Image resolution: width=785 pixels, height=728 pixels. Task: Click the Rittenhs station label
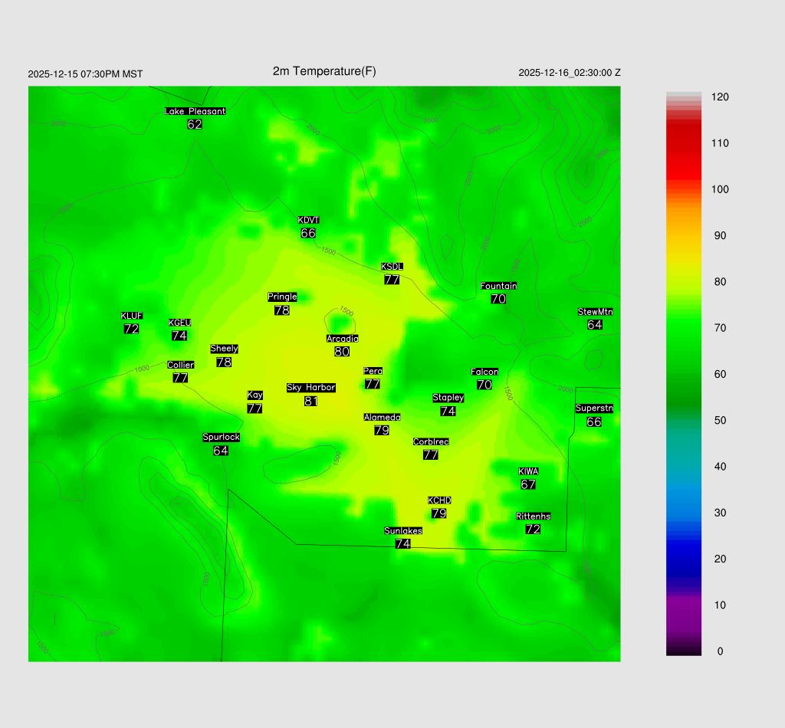(534, 516)
